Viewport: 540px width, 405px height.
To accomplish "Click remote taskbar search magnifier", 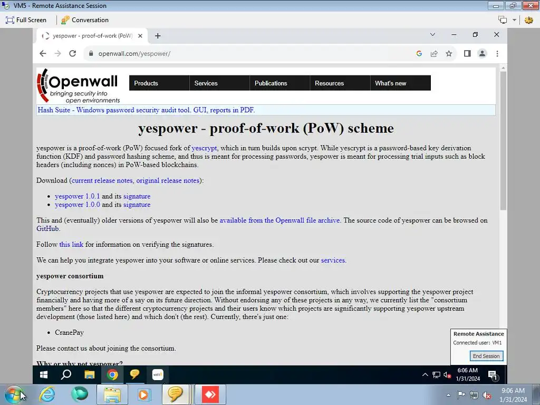I will pyautogui.click(x=66, y=375).
